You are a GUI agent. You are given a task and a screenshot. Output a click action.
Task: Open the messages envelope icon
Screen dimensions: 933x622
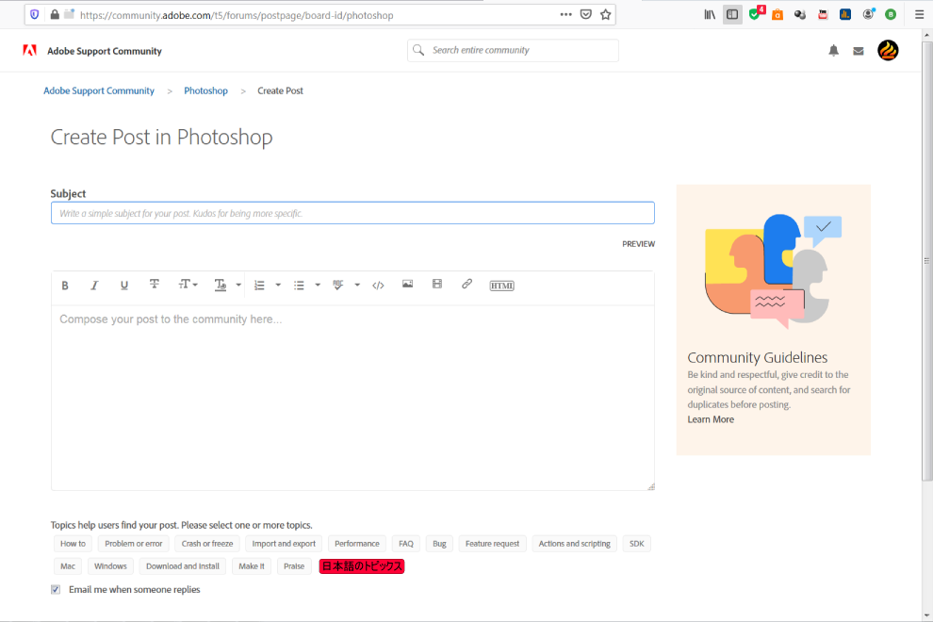click(x=859, y=51)
